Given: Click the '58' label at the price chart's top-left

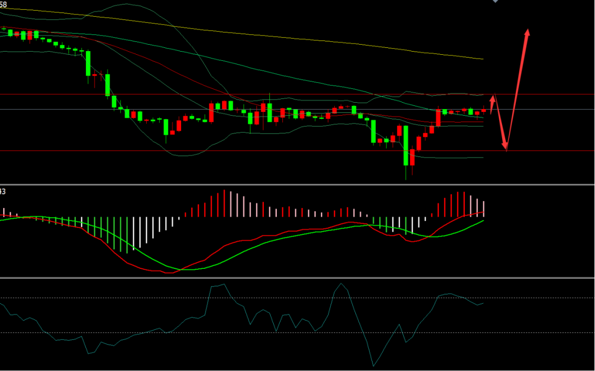Looking at the screenshot, I should pyautogui.click(x=3, y=4).
